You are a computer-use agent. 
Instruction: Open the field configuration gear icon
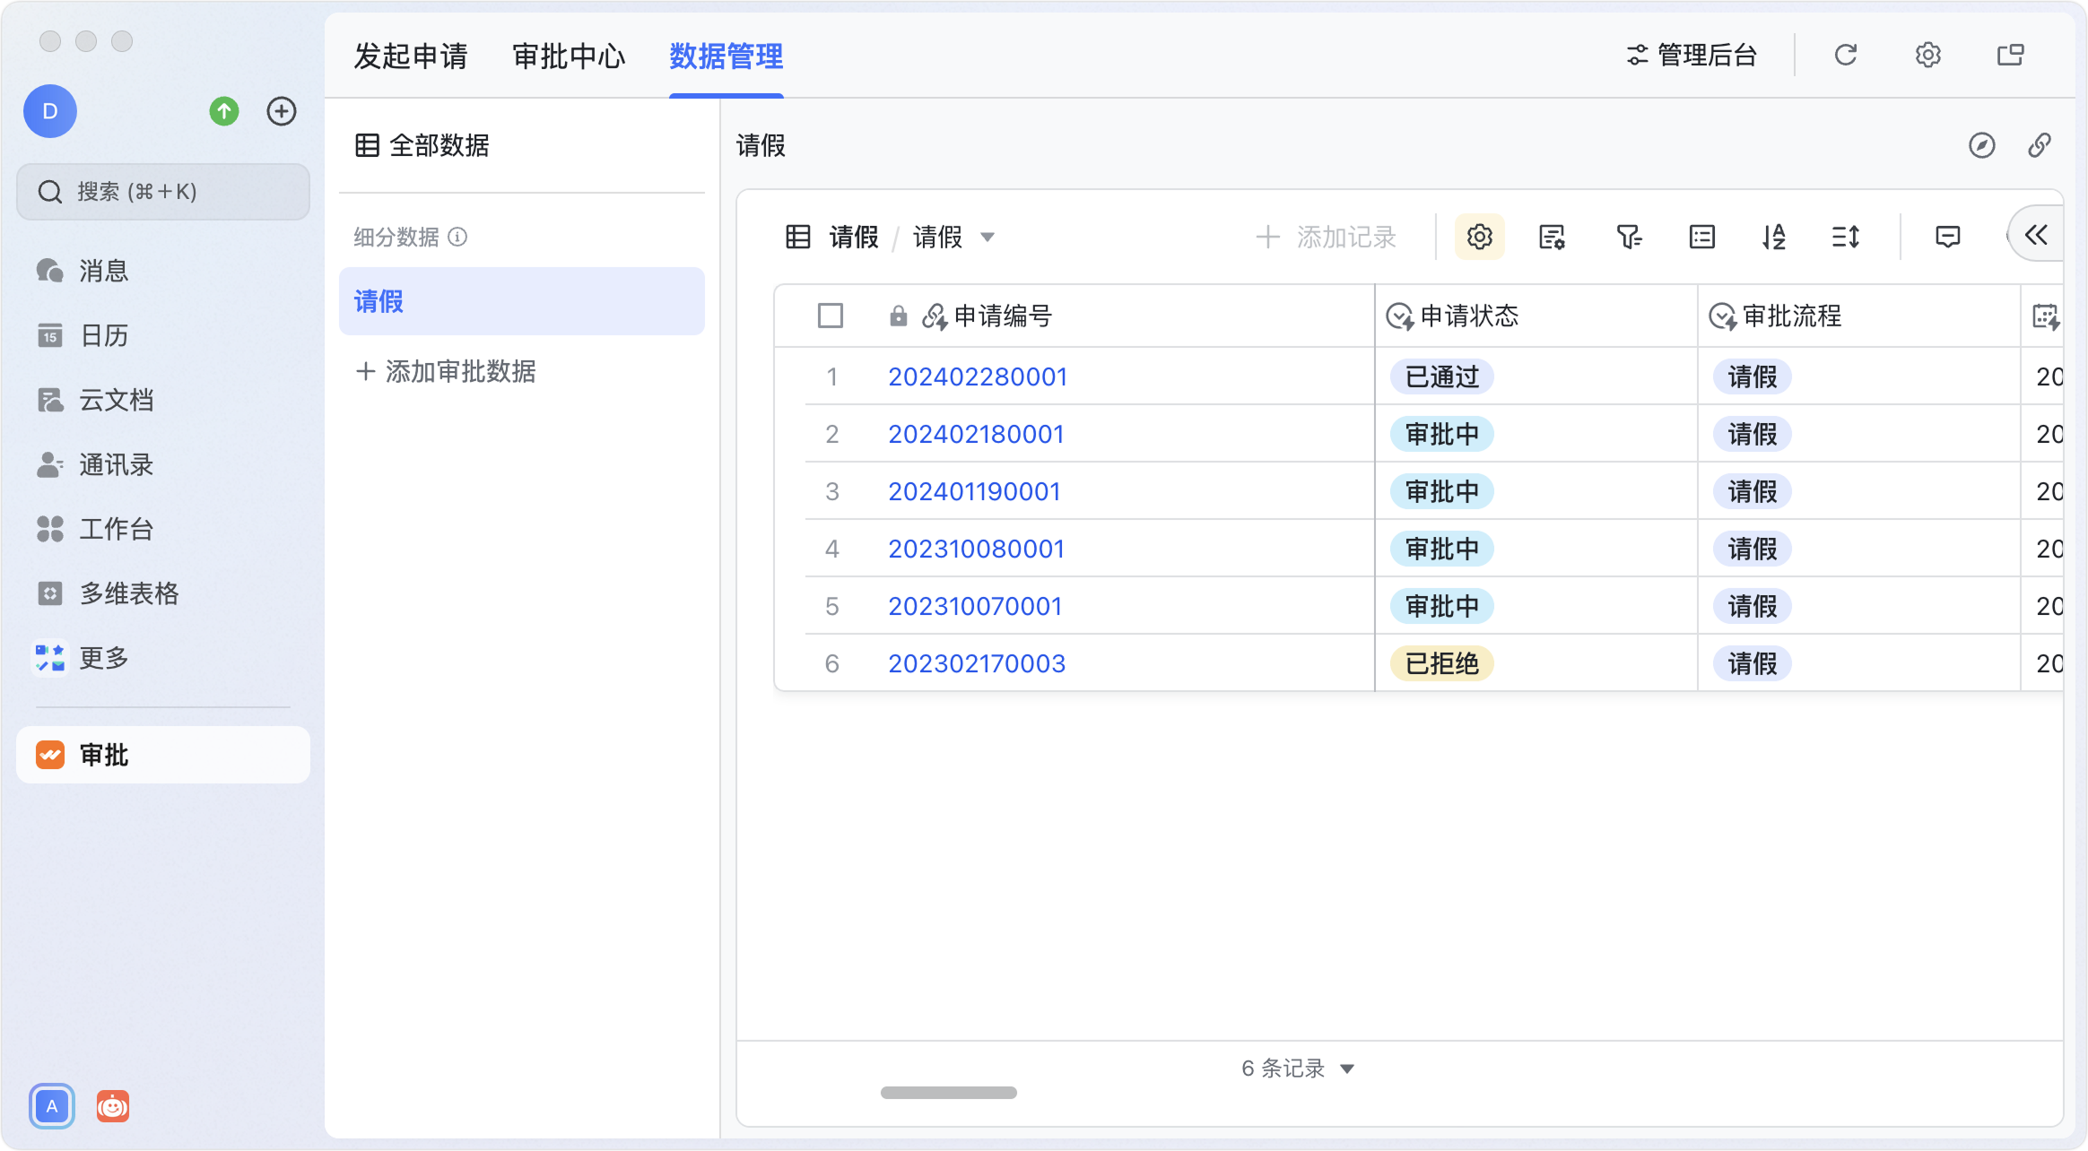tap(1479, 238)
